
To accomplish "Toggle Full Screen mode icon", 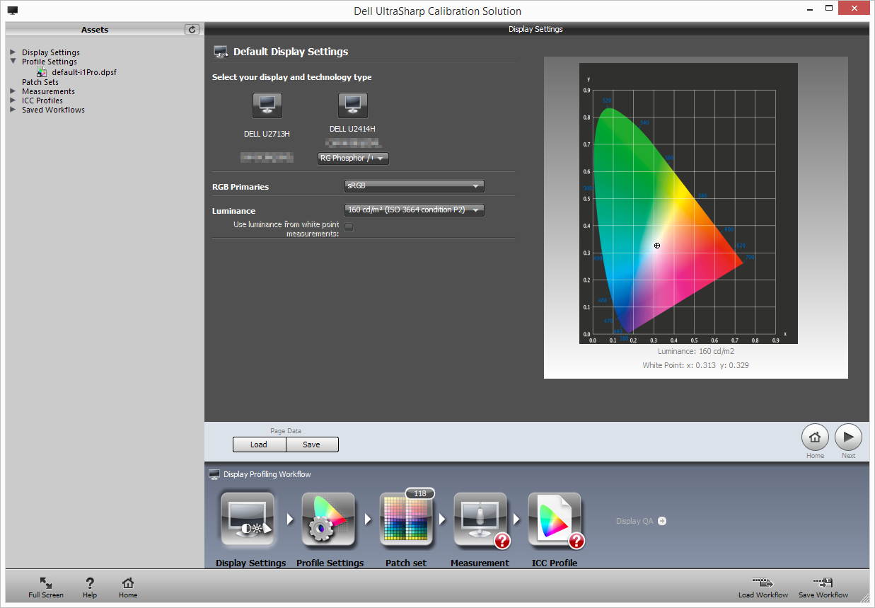I will pyautogui.click(x=46, y=583).
